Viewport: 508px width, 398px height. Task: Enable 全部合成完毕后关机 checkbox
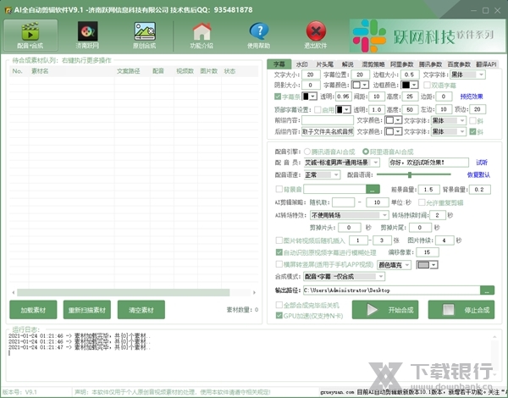tap(279, 305)
